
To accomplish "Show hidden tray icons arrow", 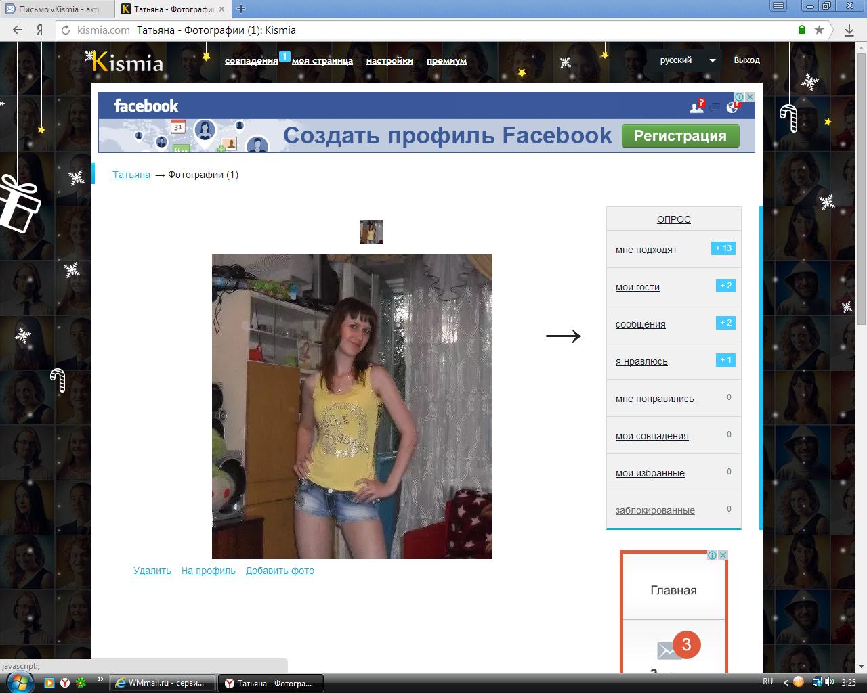I will pos(786,682).
